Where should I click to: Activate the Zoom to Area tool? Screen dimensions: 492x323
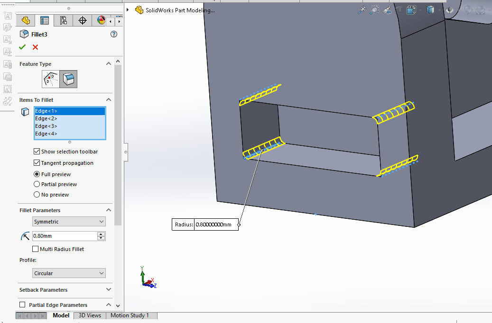375,9
